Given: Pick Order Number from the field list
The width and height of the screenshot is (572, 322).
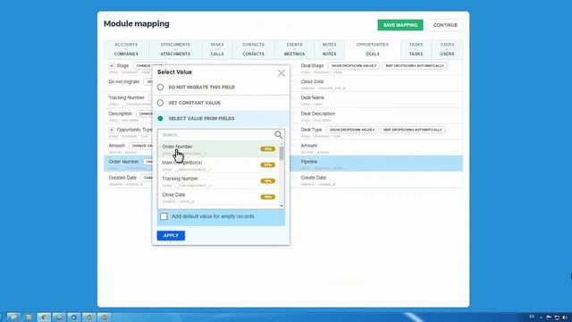Looking at the screenshot, I should tap(219, 149).
